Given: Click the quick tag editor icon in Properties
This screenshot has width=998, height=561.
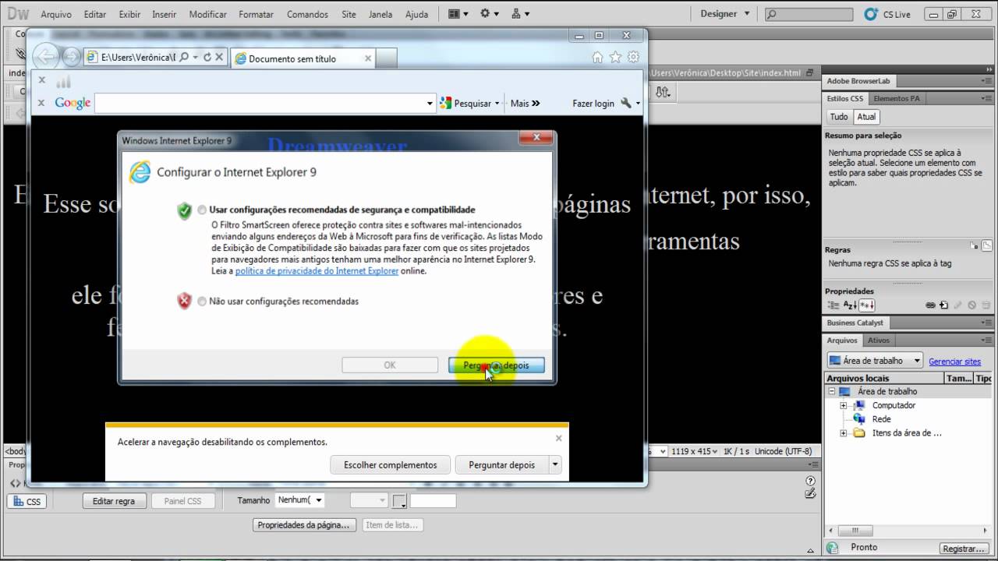Looking at the screenshot, I should (811, 492).
